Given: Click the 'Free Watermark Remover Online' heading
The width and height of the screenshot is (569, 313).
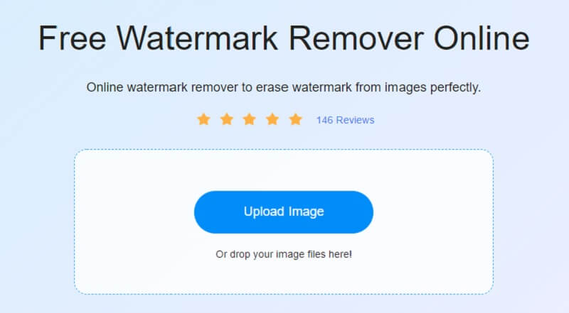Looking at the screenshot, I should click(284, 38).
